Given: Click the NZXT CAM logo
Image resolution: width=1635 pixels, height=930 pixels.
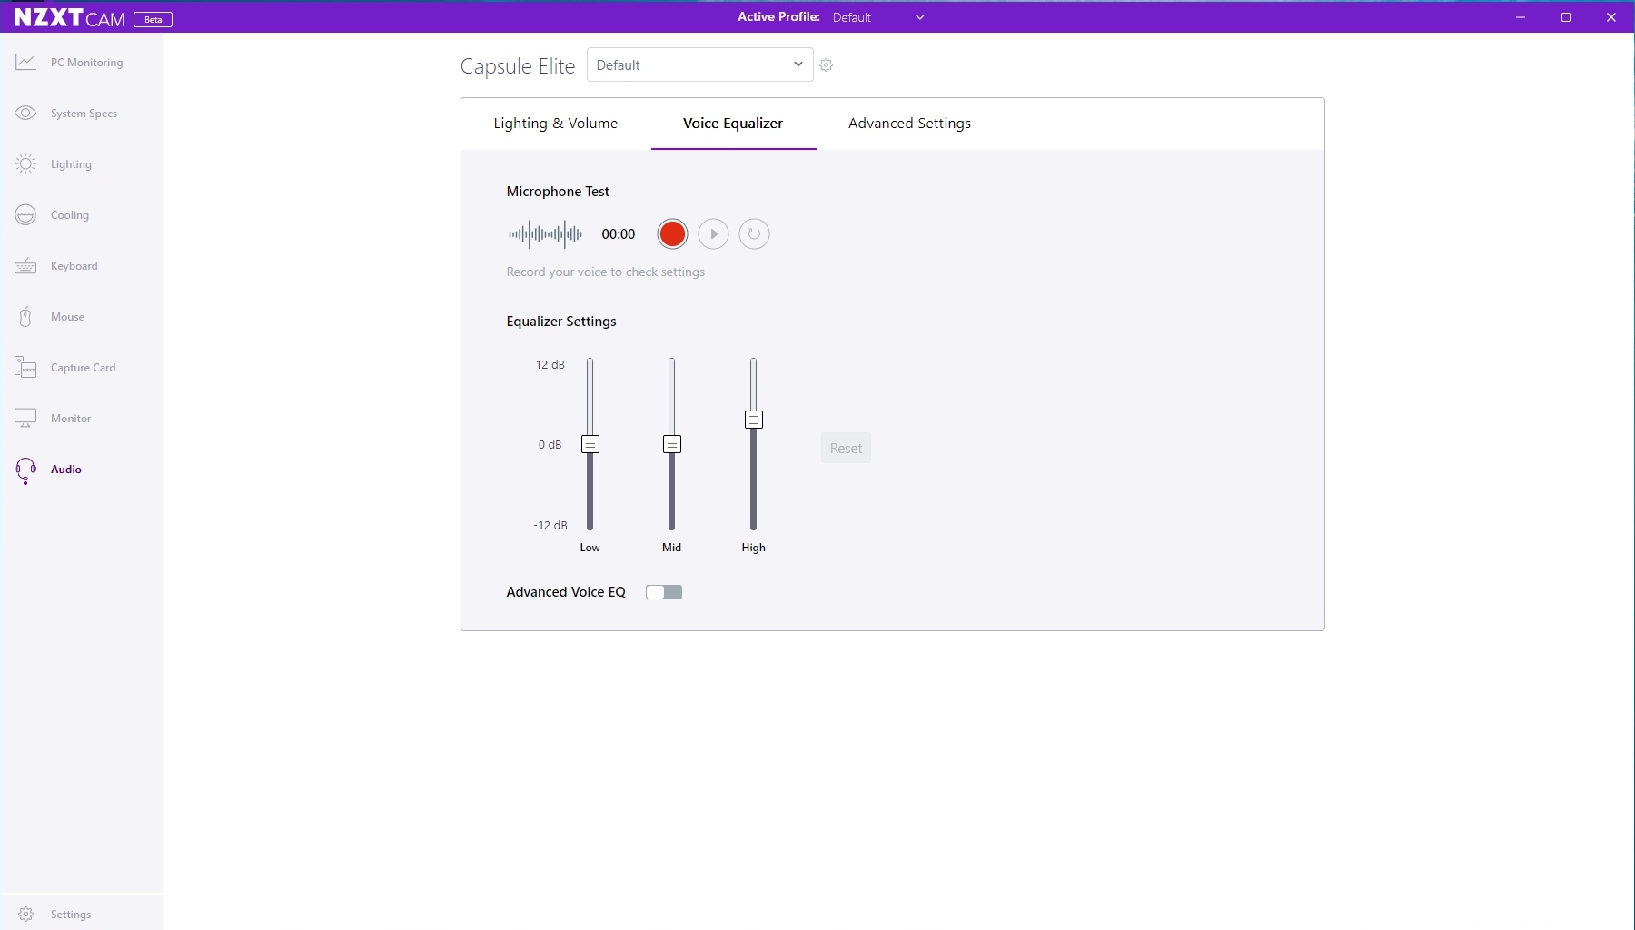Looking at the screenshot, I should click(69, 17).
